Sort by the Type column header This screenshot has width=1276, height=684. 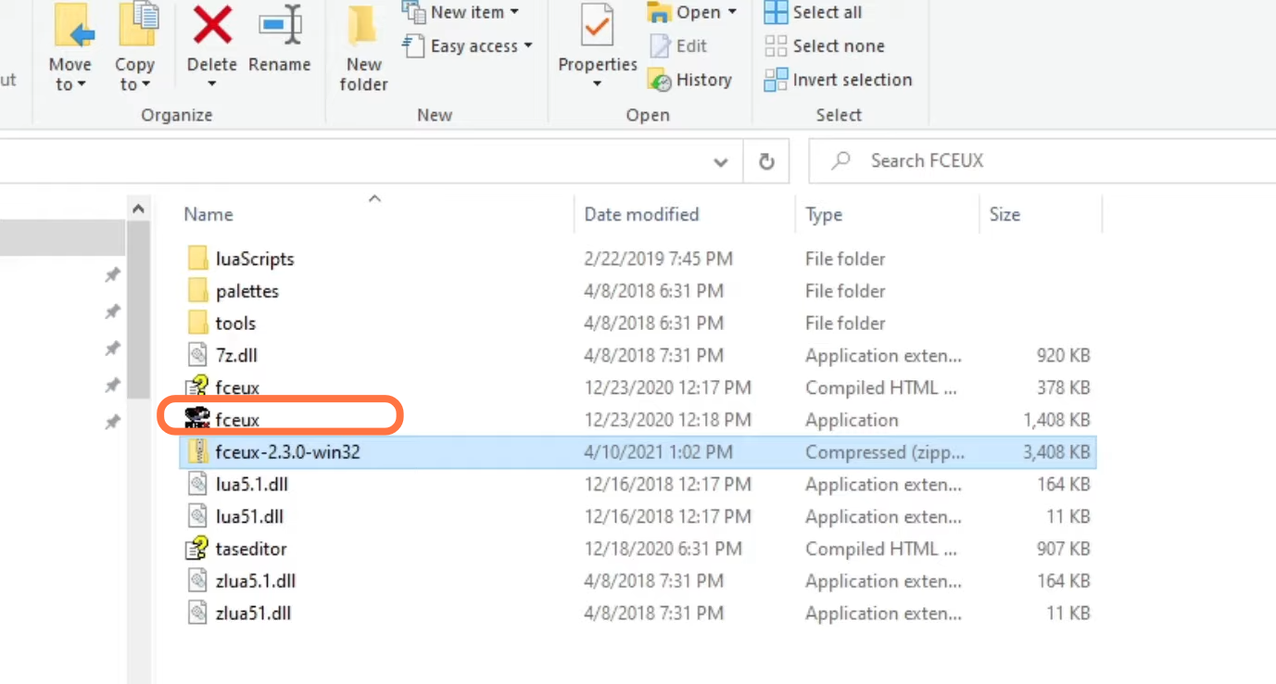(x=824, y=214)
